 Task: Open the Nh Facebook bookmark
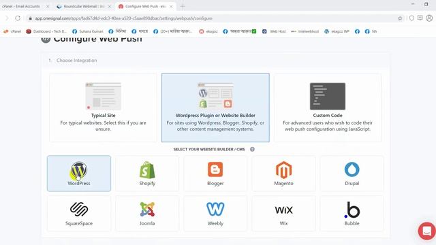pyautogui.click(x=371, y=31)
